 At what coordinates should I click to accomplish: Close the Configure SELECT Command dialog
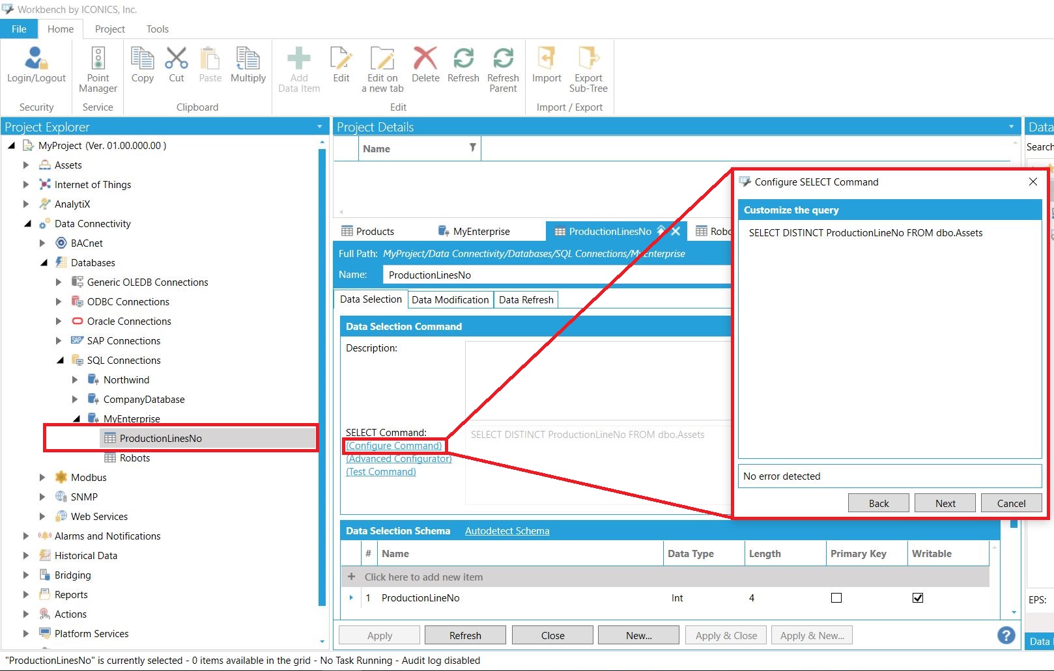point(1033,182)
